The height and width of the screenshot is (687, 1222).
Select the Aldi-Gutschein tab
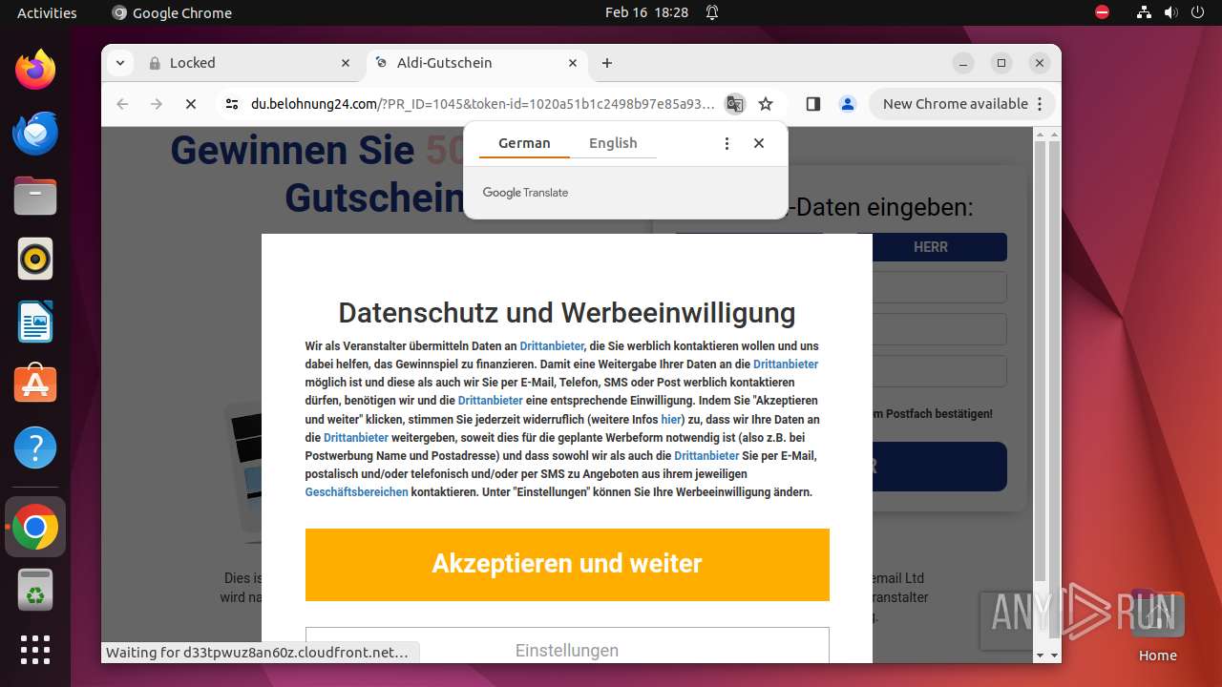click(476, 63)
